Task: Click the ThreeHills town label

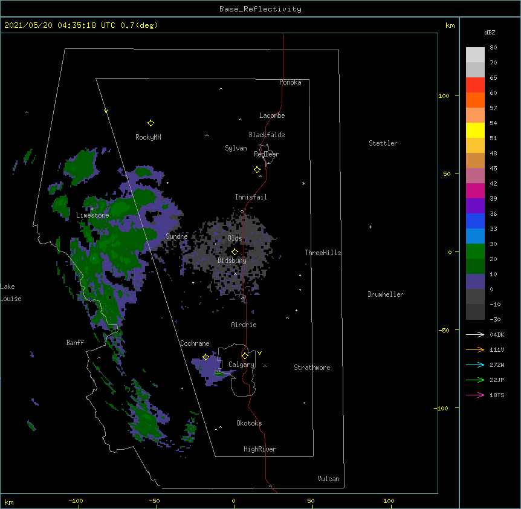Action: pyautogui.click(x=323, y=253)
